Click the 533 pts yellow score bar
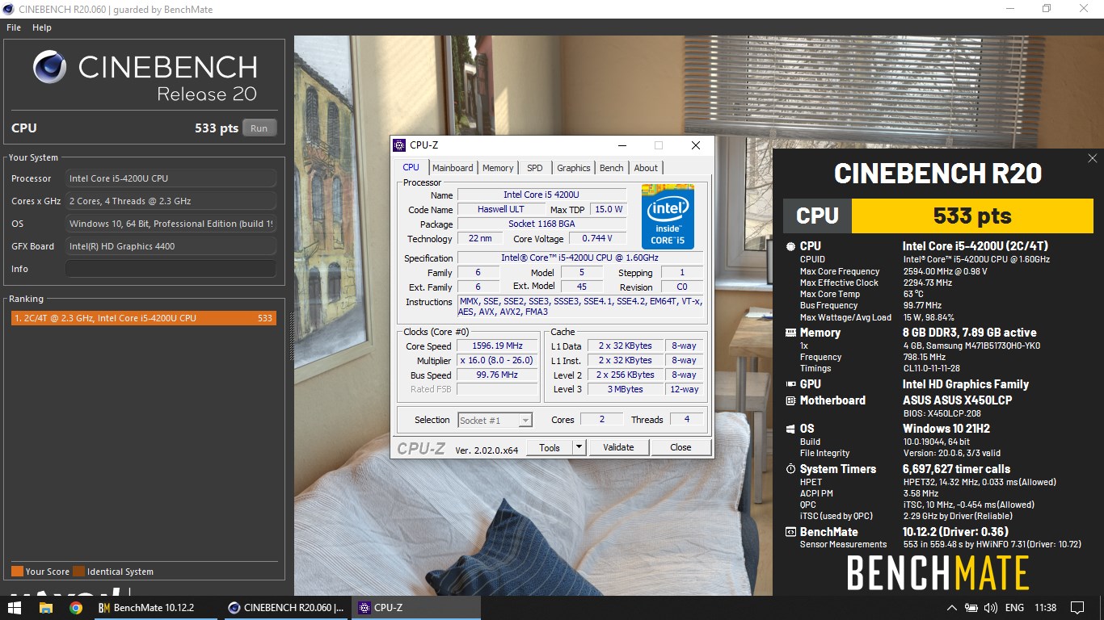This screenshot has height=620, width=1104. (x=972, y=216)
